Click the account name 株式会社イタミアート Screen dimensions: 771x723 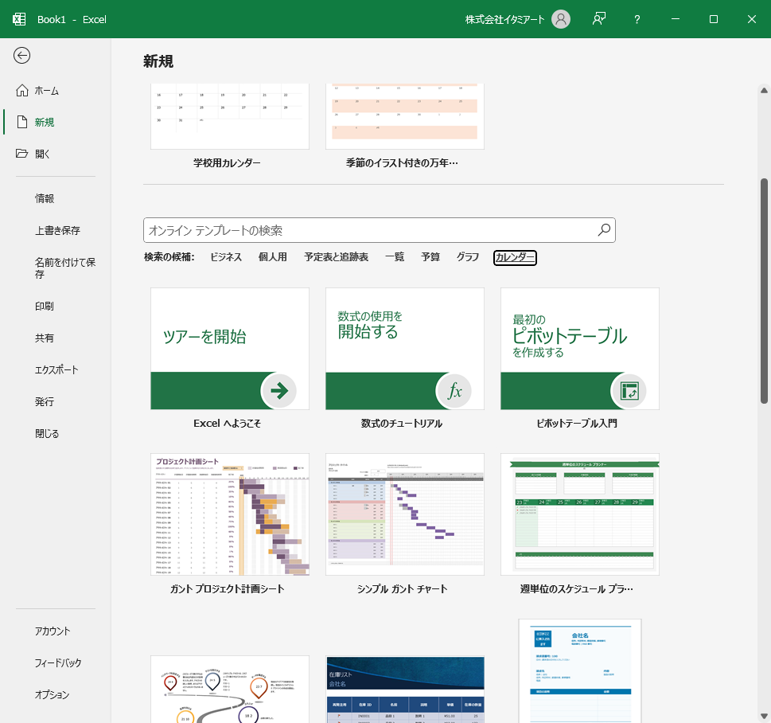[x=504, y=20]
